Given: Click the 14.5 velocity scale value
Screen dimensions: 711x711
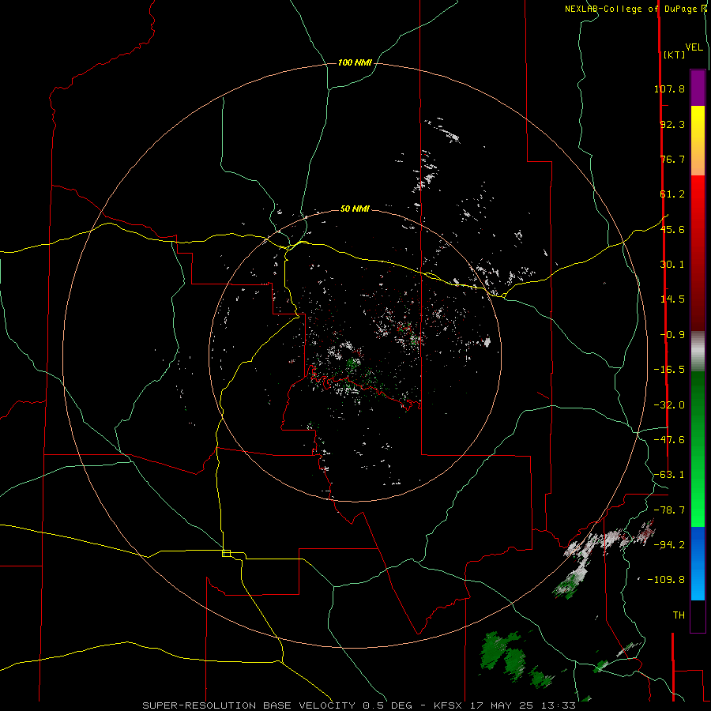Looking at the screenshot, I should [672, 299].
